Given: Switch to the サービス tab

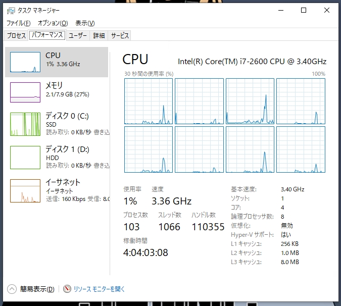Looking at the screenshot, I should [120, 35].
